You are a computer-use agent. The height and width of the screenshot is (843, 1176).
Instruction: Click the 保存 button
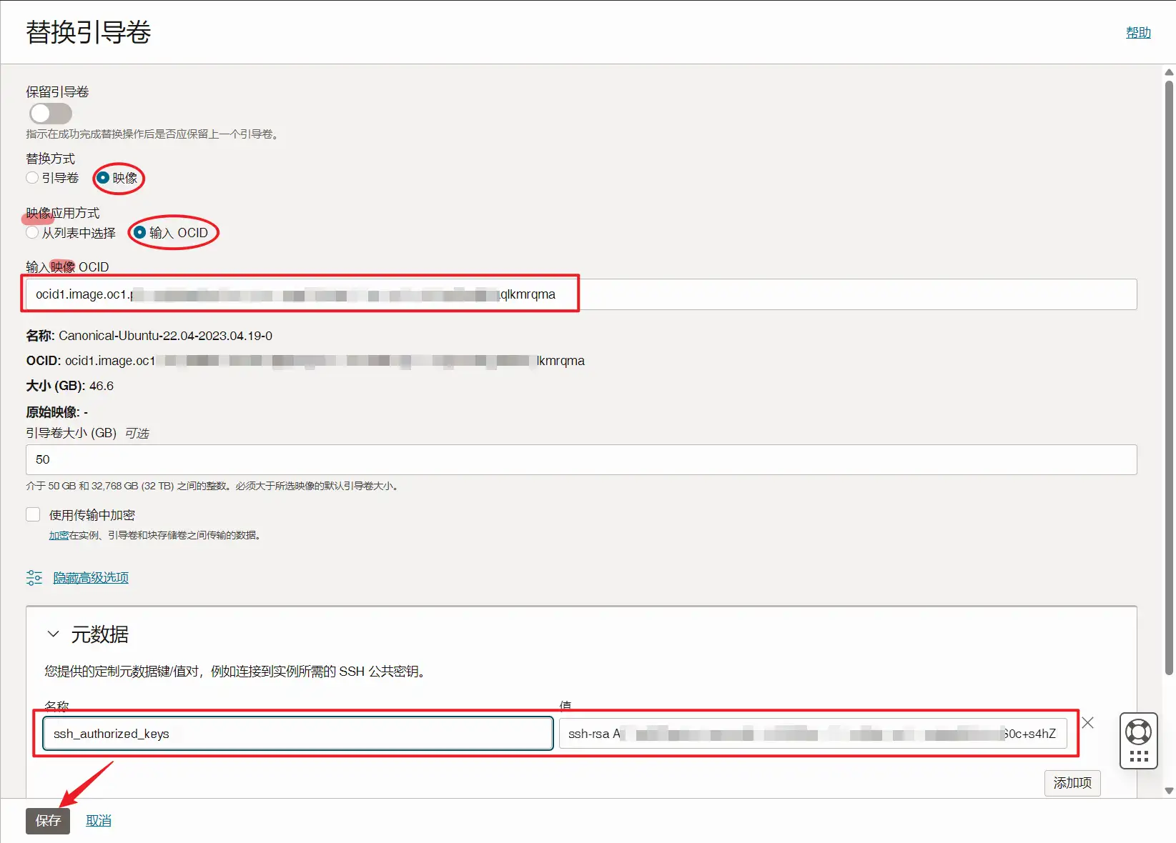click(48, 821)
